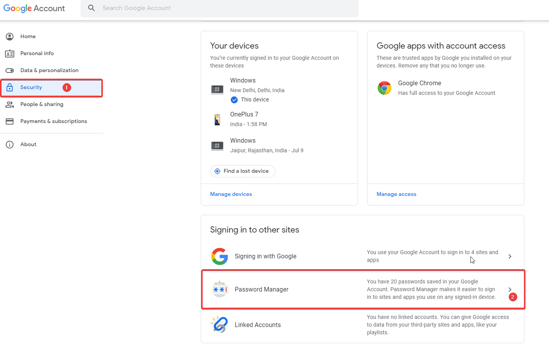Click the Find a lost device button
The image size is (549, 354).
[242, 171]
